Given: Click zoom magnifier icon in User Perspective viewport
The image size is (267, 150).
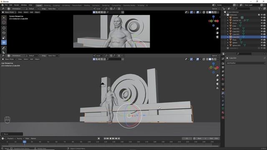Looking at the screenshot, I should coord(217,75).
